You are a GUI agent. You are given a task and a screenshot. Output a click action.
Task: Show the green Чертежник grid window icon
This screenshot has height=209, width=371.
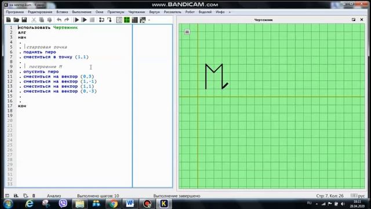pos(127,20)
